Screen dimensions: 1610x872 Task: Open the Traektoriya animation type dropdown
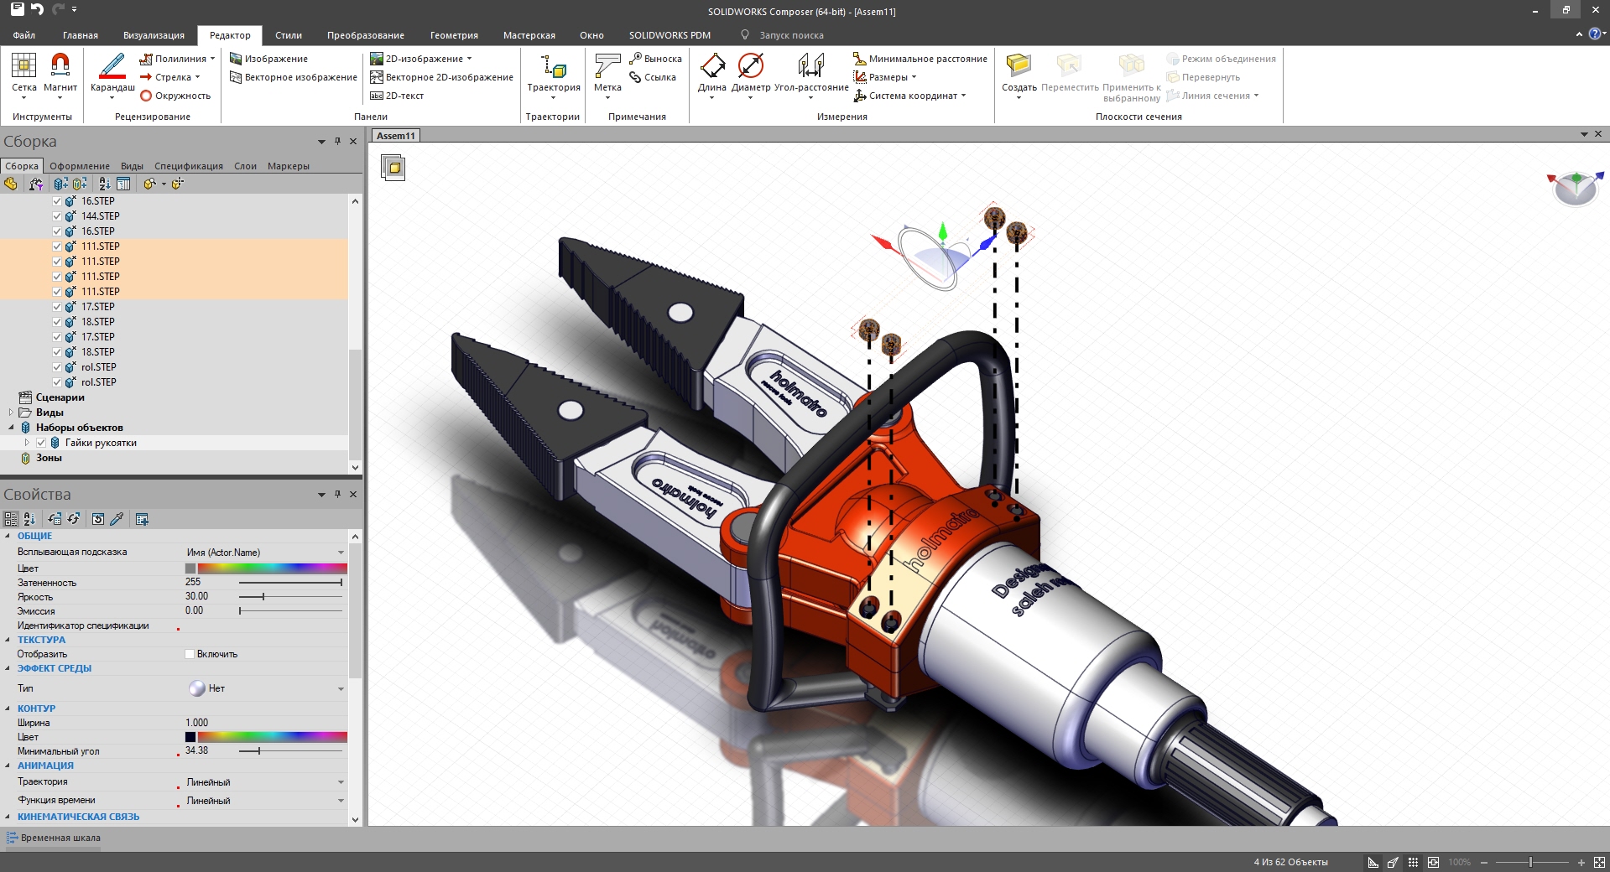coord(339,782)
